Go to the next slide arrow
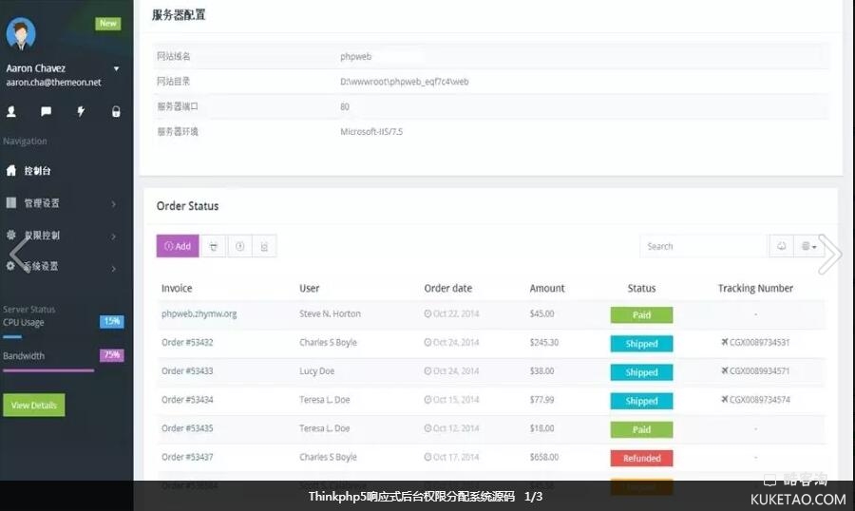This screenshot has width=855, height=511. point(830,255)
